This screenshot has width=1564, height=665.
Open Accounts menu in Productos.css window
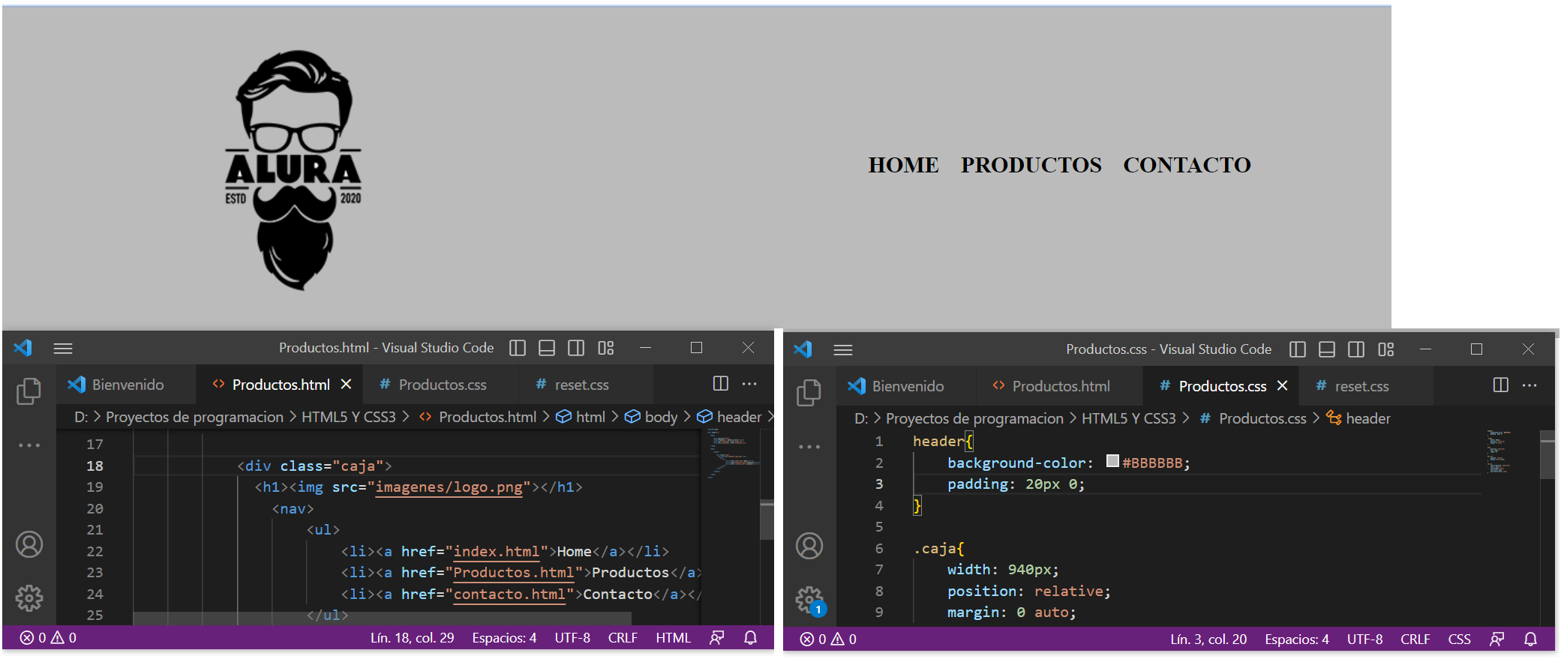(809, 546)
